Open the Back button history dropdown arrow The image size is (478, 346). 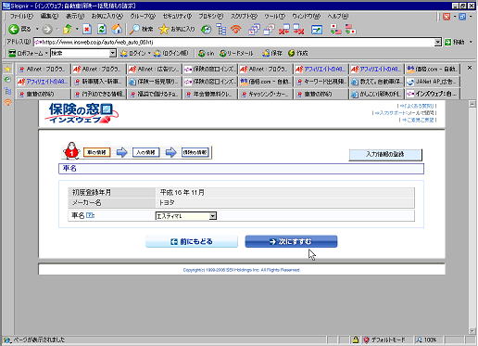click(37, 30)
